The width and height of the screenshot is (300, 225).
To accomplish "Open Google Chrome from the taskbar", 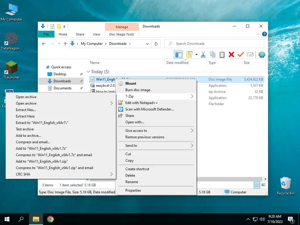I will (x=50, y=219).
